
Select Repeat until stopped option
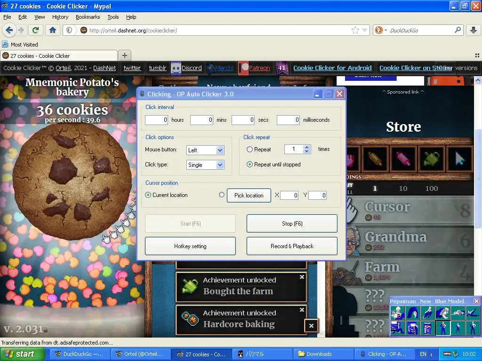pyautogui.click(x=249, y=164)
